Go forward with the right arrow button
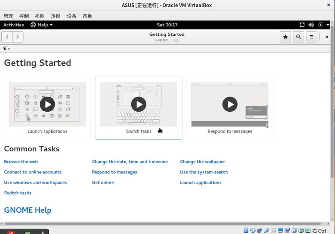The height and width of the screenshot is (234, 335). coord(18,37)
